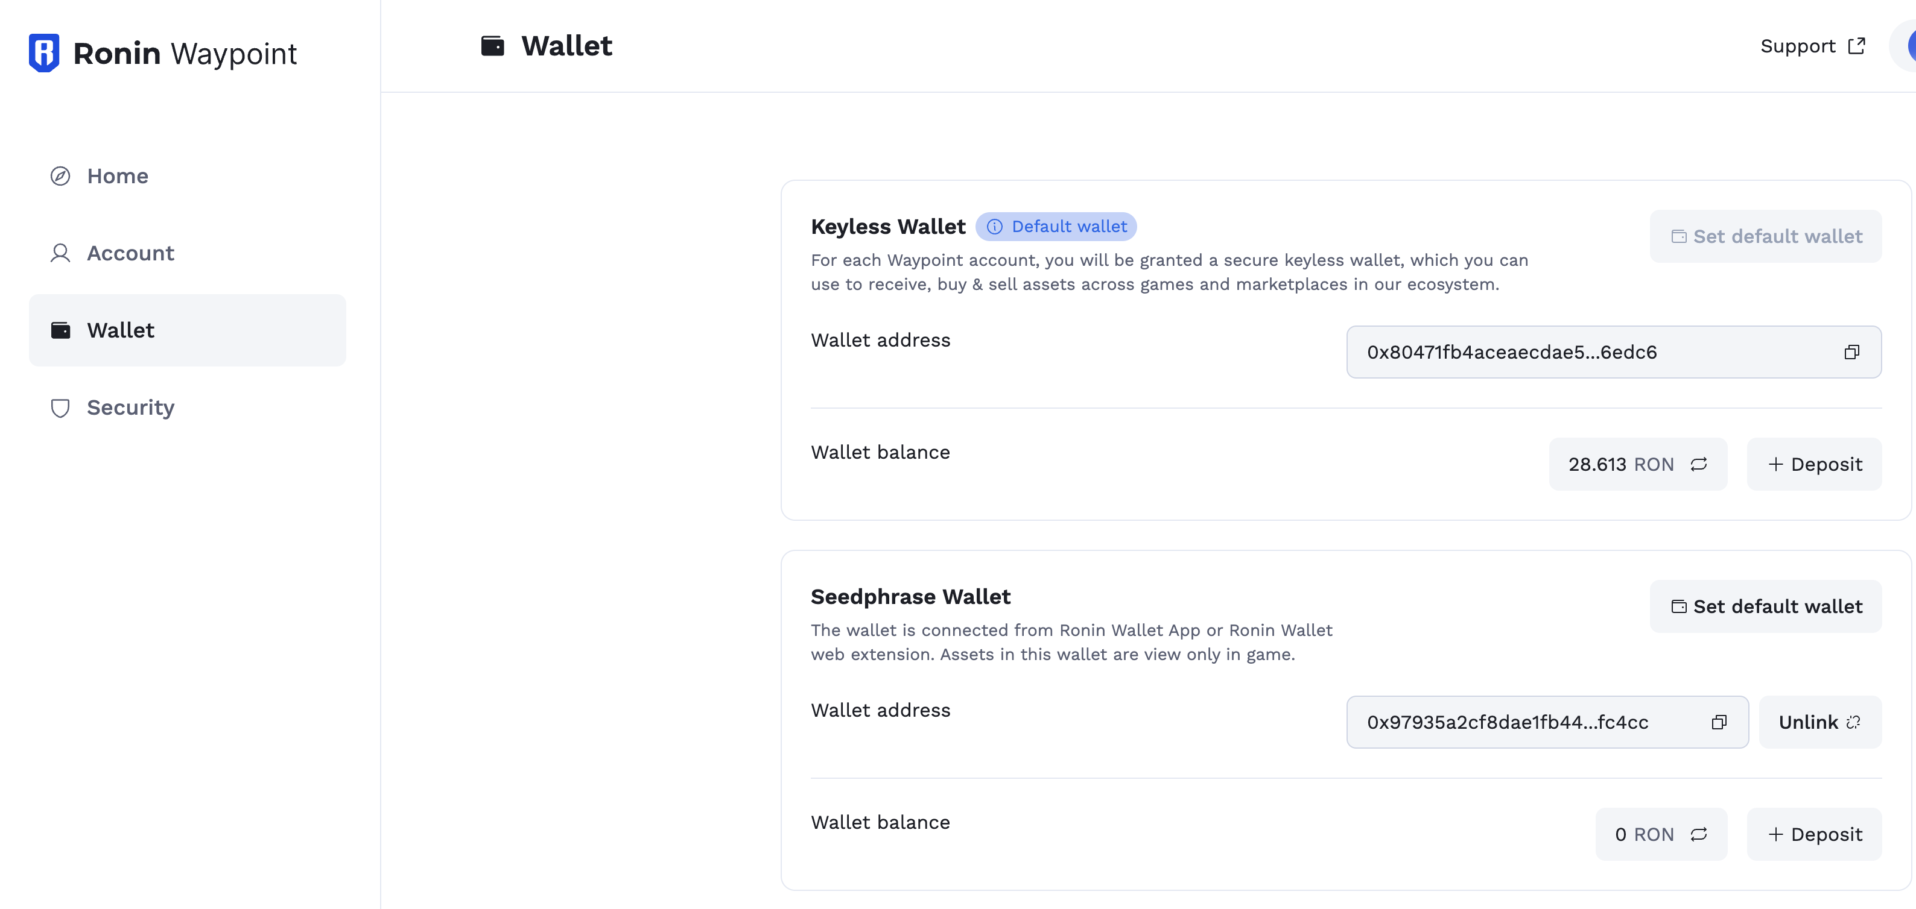Click the Seedphrase Wallet address field
Viewport: 1916px width, 909px height.
pos(1547,723)
